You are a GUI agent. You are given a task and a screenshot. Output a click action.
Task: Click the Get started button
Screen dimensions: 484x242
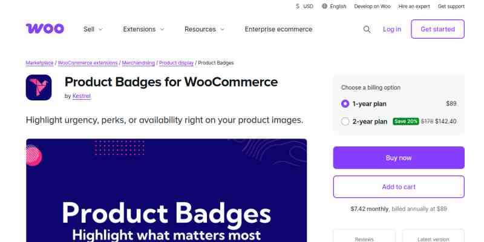pyautogui.click(x=437, y=29)
